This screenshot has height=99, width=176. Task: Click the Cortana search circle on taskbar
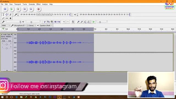click(7, 97)
